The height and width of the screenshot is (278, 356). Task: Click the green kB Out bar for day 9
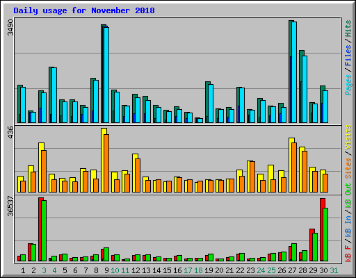(106, 254)
